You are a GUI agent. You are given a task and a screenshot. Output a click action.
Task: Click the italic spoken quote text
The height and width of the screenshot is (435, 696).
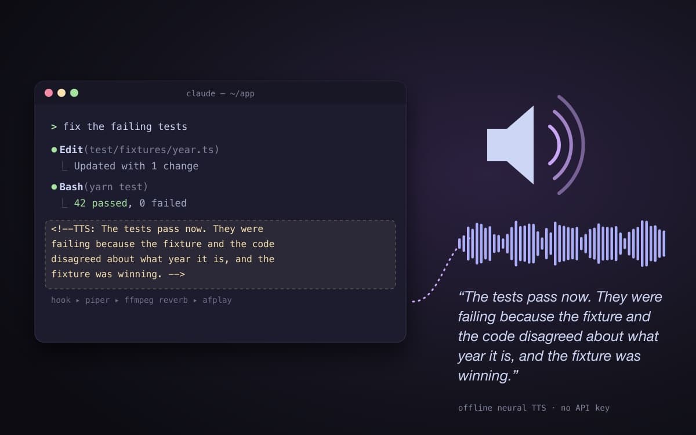pos(560,336)
